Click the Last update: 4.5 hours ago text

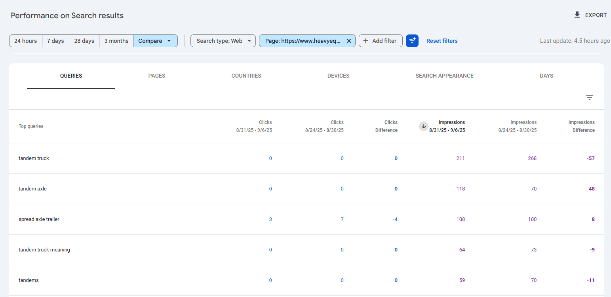coord(575,41)
